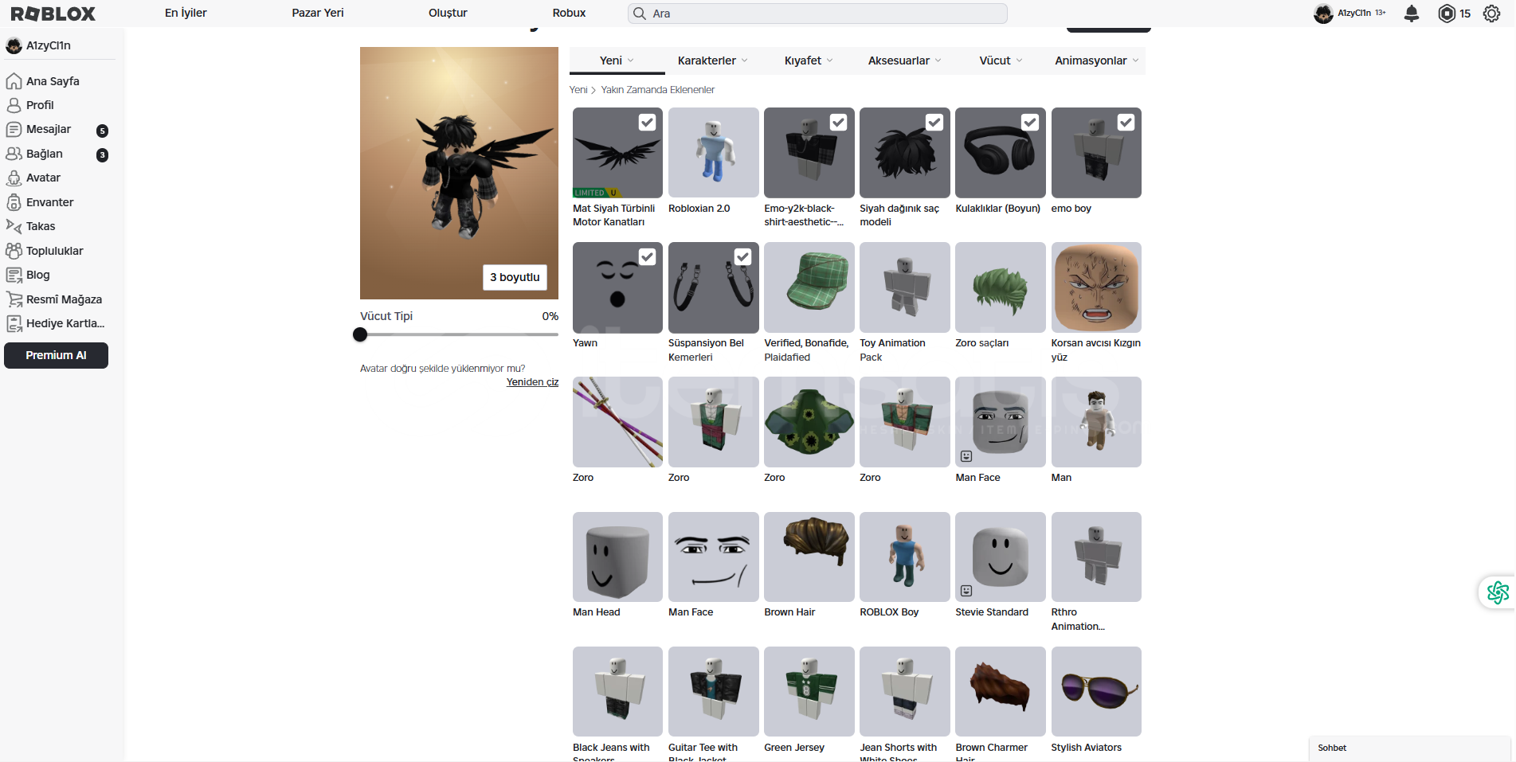Viewport: 1516px width, 762px height.
Task: Click the Topluluklar sidebar icon
Action: tap(14, 251)
